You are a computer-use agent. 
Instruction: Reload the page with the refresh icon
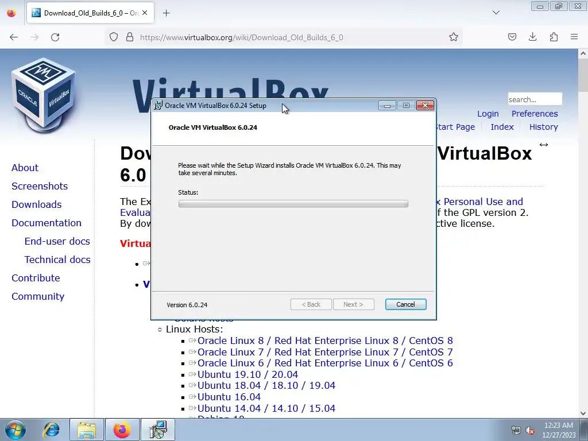[x=55, y=37]
